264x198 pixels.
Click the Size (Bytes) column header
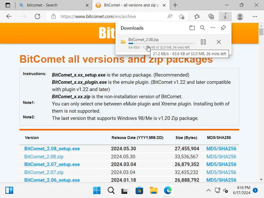[x=186, y=138]
